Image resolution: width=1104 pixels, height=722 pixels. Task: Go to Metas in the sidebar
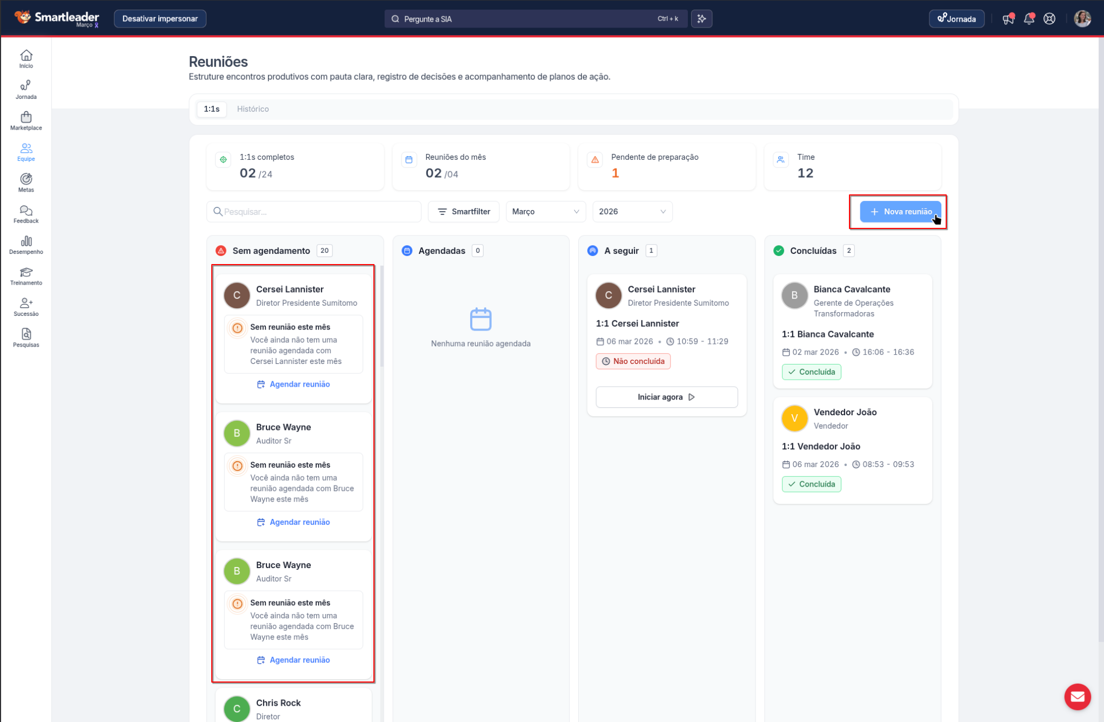coord(26,183)
